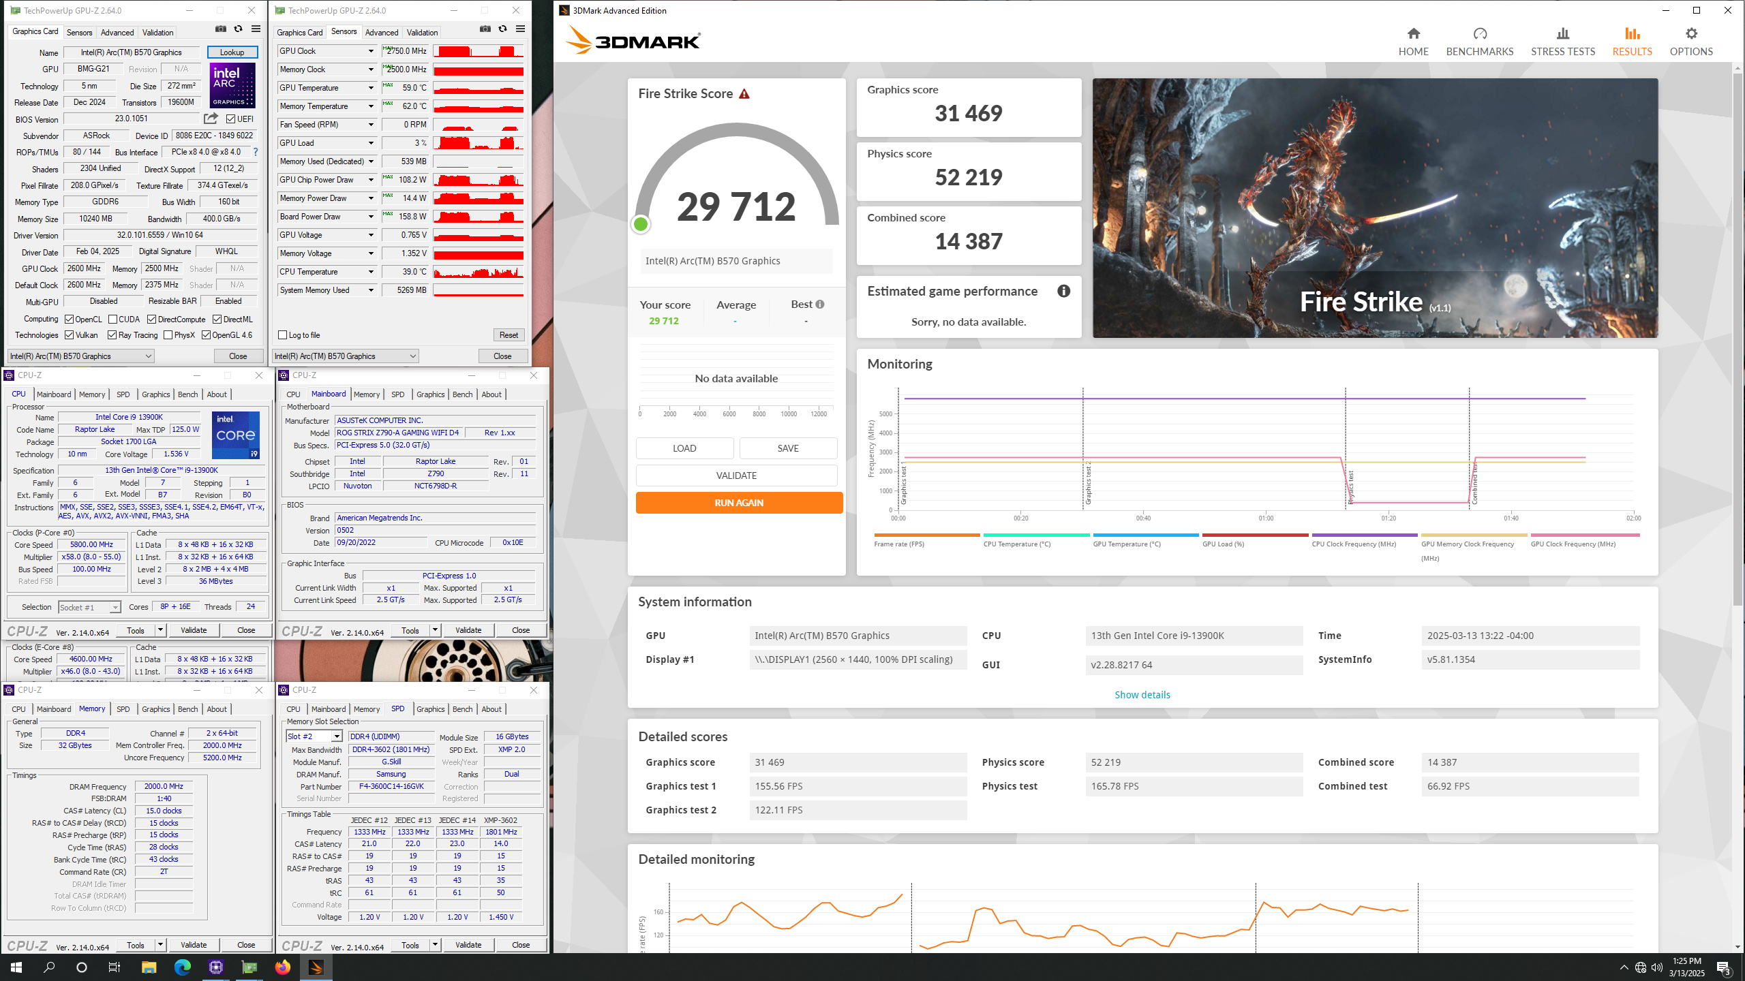
Task: Open GPU-Z taskbar icon
Action: (x=249, y=967)
